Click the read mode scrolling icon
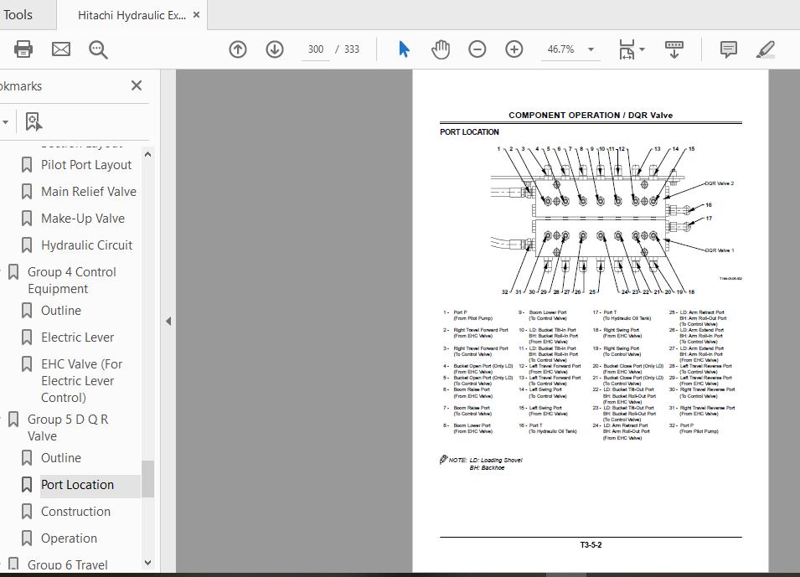 [674, 49]
